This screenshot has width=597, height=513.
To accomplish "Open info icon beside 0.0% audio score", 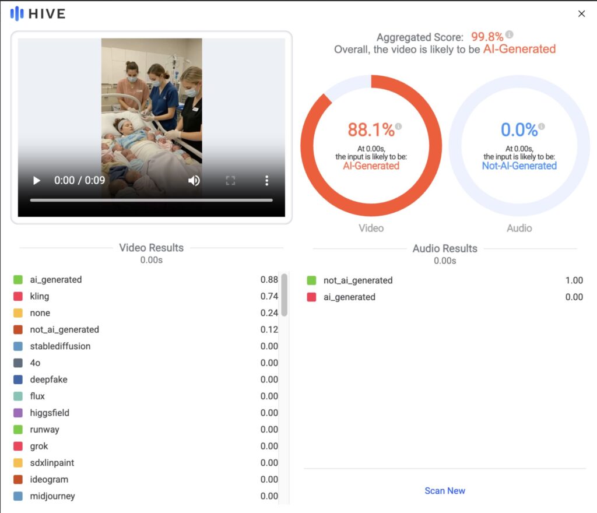I will (542, 127).
